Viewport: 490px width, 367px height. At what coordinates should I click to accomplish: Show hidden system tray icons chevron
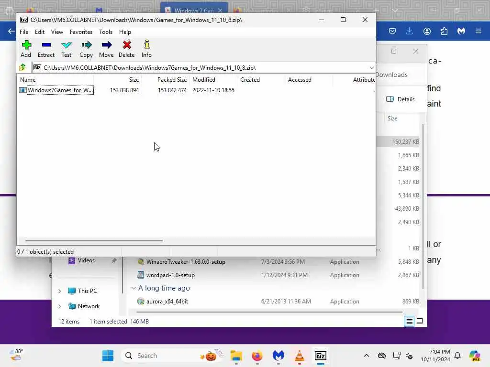[367, 356]
